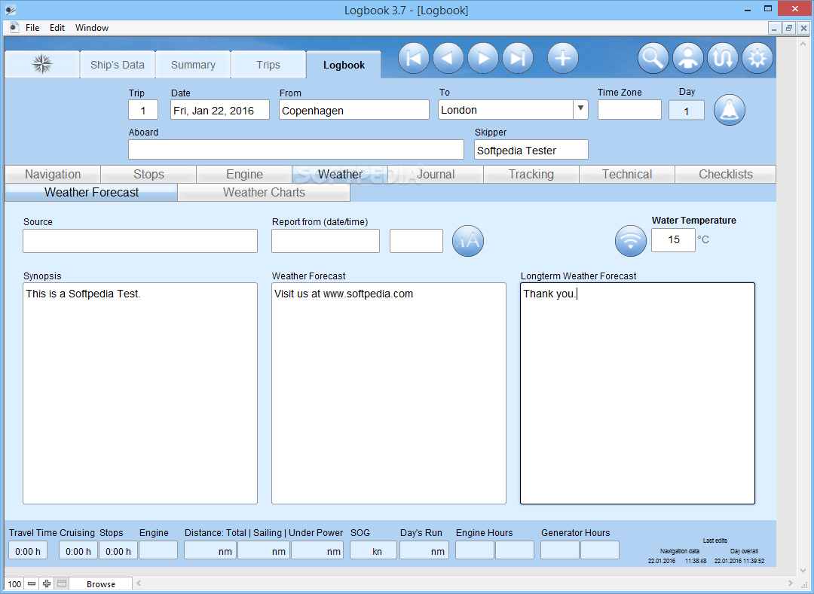Open the Journal sub-tab

click(436, 174)
